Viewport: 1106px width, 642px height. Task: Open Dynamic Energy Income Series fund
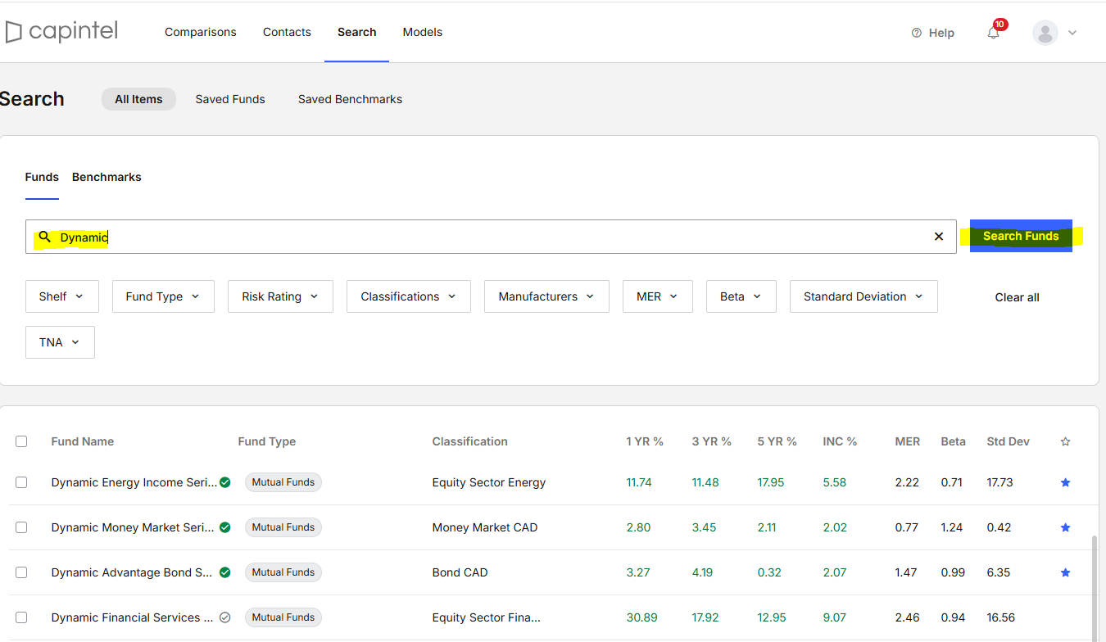coord(134,482)
